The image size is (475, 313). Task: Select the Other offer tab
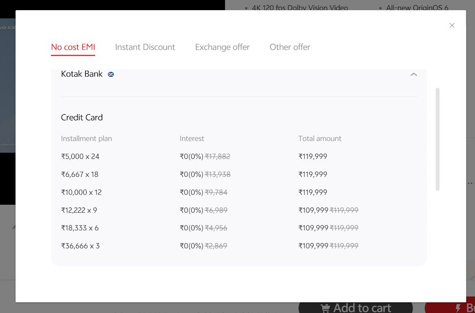click(x=290, y=47)
